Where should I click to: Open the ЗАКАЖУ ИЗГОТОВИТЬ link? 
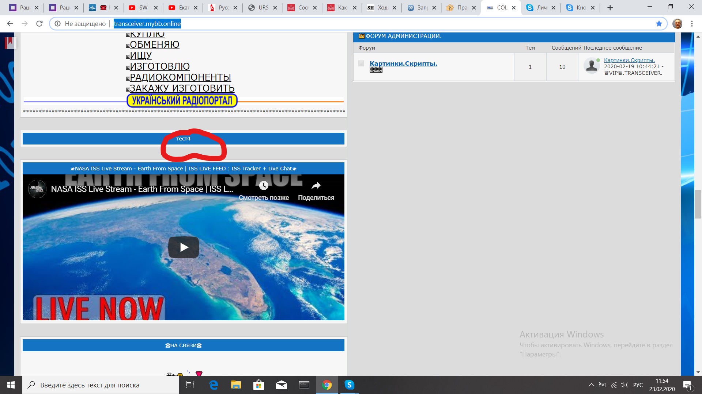pyautogui.click(x=182, y=88)
